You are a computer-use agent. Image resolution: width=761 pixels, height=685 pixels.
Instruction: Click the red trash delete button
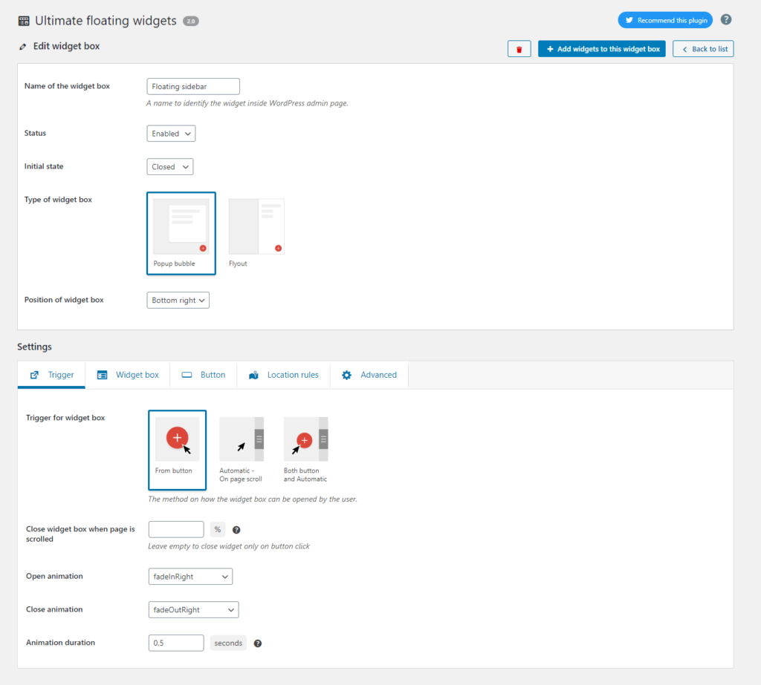tap(519, 49)
